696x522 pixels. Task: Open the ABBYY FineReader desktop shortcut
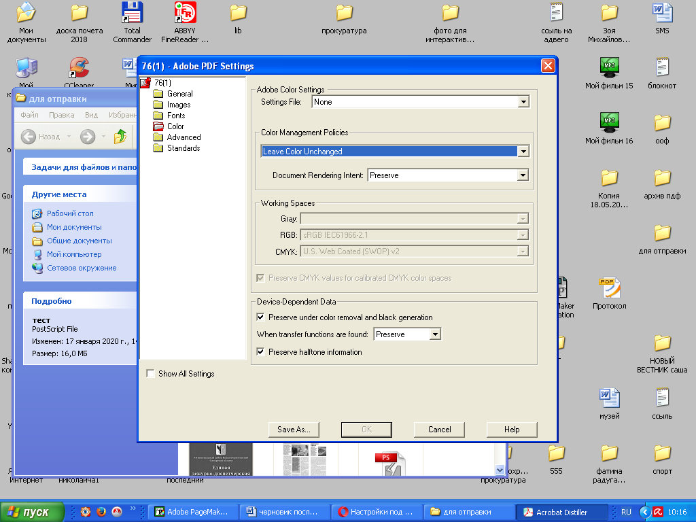click(x=185, y=22)
